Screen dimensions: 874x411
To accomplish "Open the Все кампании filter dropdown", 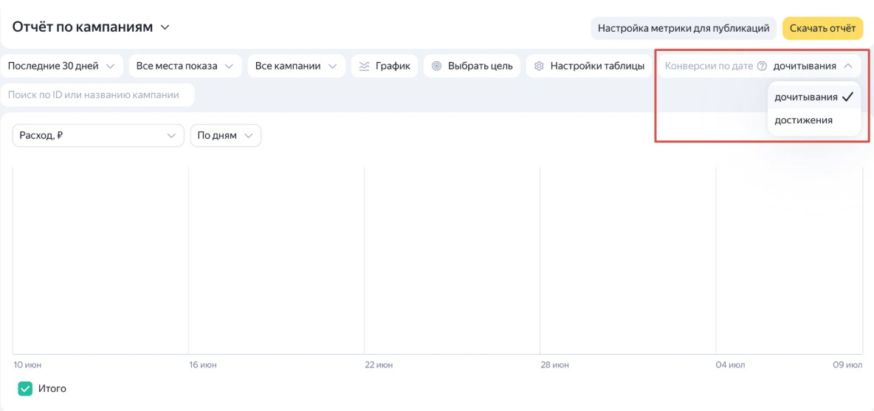I will tap(297, 66).
